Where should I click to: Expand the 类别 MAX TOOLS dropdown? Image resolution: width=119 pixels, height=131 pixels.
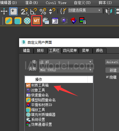66,70
